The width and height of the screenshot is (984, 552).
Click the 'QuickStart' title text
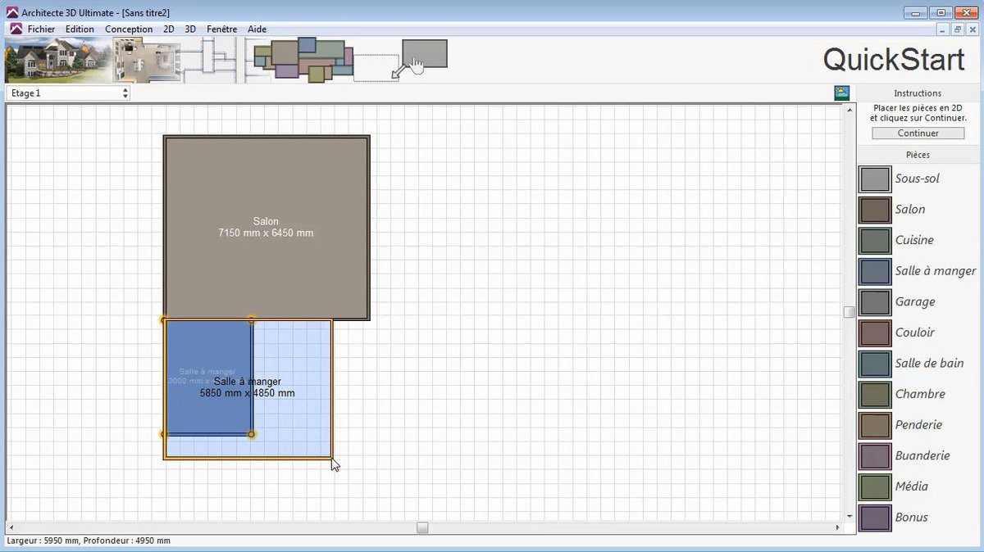pyautogui.click(x=894, y=60)
